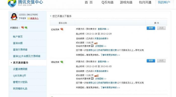Open 消息中心 link

coord(34,18)
